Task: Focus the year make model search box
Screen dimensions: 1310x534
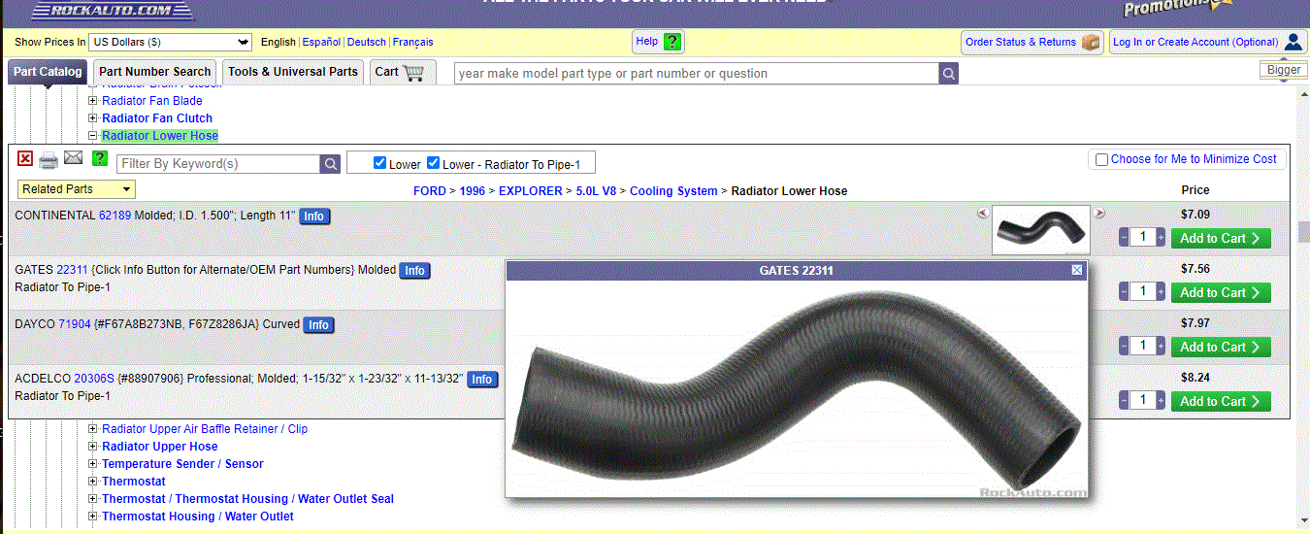Action: (697, 74)
